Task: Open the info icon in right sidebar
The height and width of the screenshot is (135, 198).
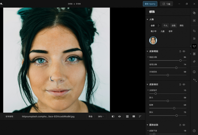Action: point(194,72)
